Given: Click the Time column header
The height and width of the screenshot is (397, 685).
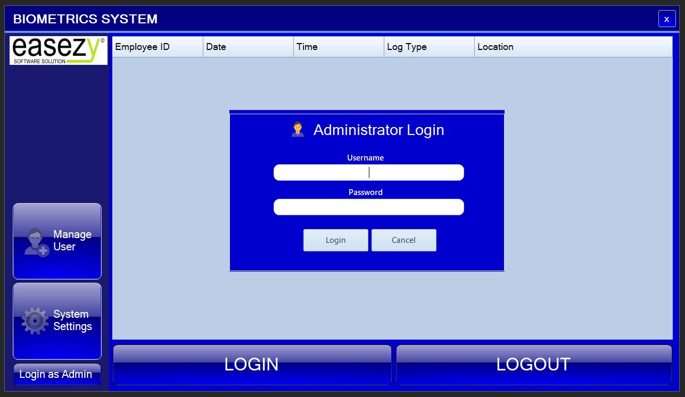Looking at the screenshot, I should point(339,47).
